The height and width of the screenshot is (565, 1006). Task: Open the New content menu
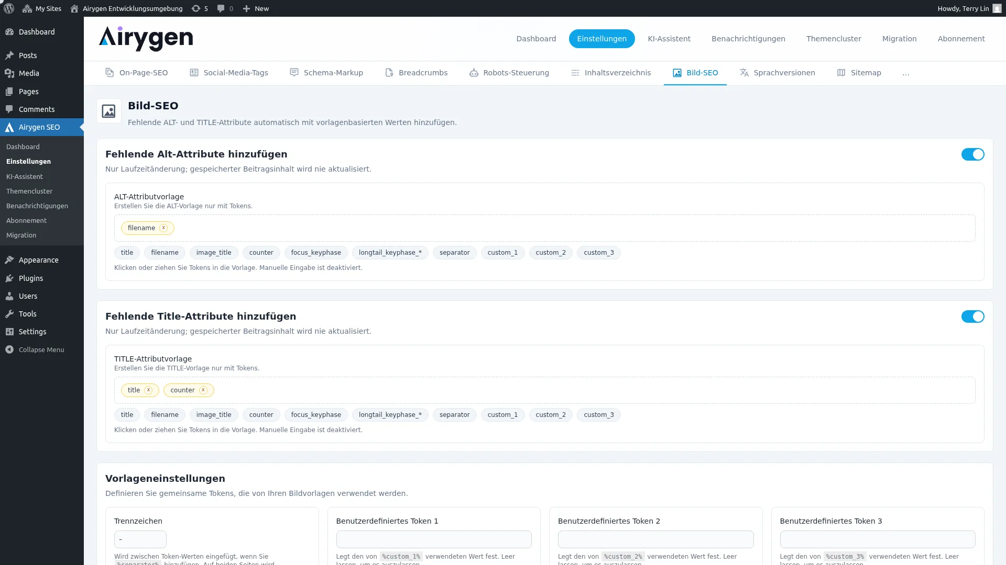pos(256,8)
